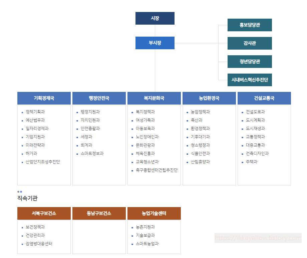Open the 식품안전과 item

[x=200, y=153]
